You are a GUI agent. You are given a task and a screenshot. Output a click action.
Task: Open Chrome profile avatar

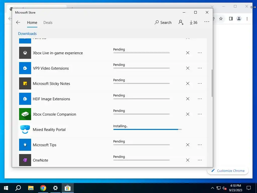(x=239, y=19)
